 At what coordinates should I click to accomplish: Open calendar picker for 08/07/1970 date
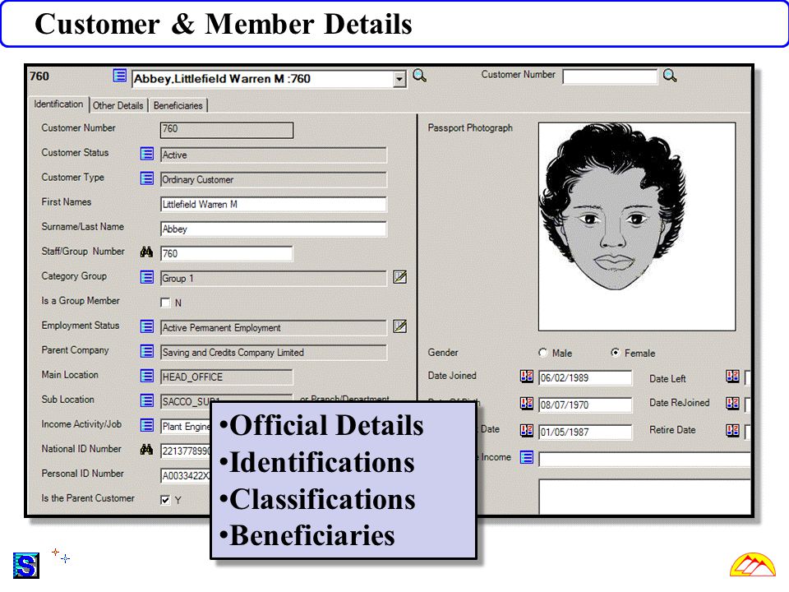(x=526, y=403)
